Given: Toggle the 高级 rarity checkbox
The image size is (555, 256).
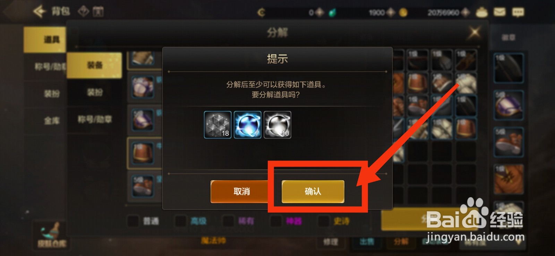Looking at the screenshot, I should pos(180,221).
